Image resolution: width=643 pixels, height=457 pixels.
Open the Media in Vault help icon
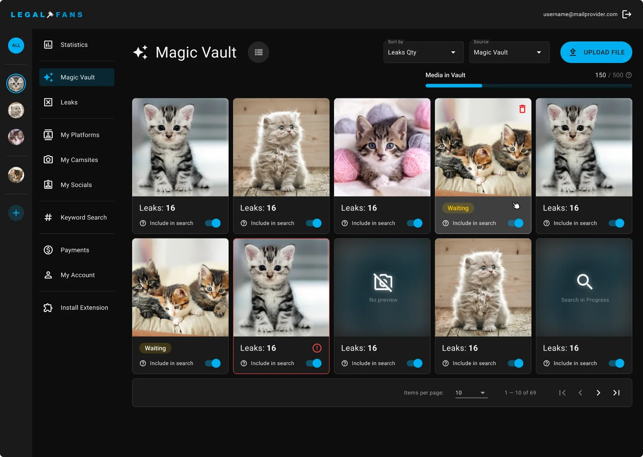tap(629, 75)
